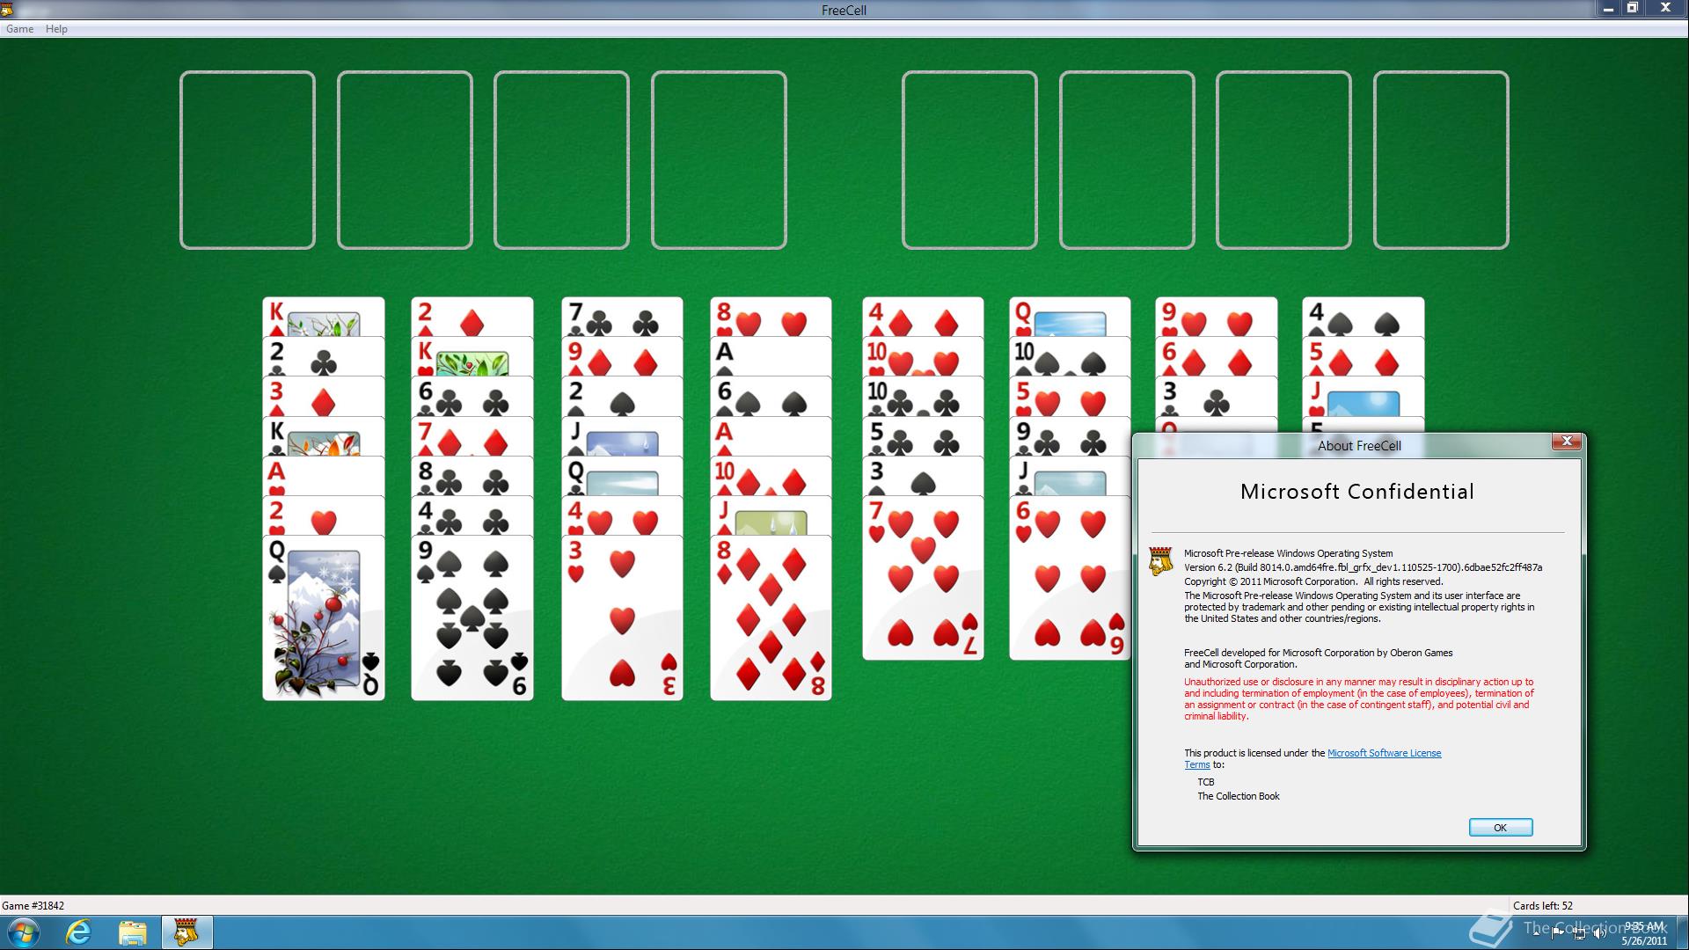Click the Queen of hearts atop sixth column
The image size is (1689, 950).
1070,317
